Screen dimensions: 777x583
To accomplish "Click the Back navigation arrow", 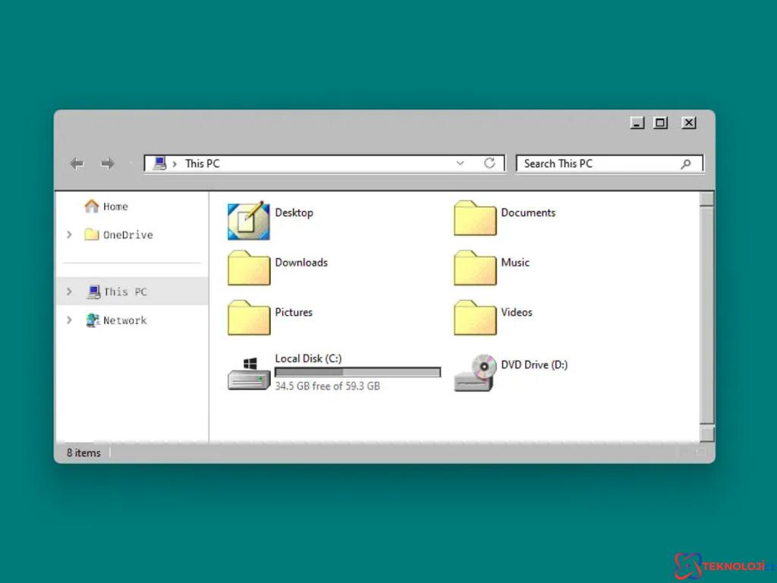I will (x=77, y=163).
